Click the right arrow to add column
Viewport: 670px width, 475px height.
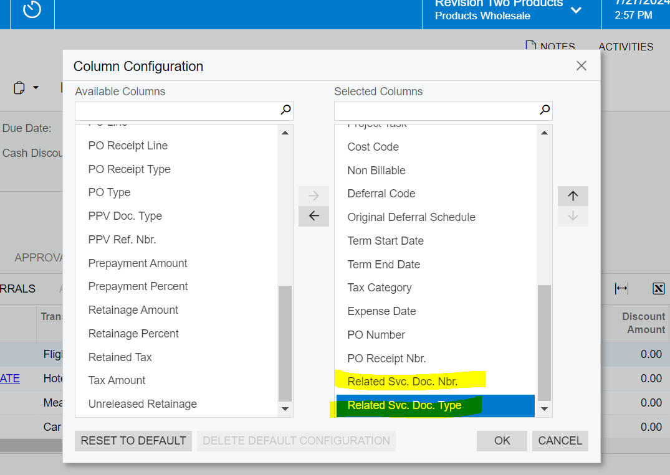point(313,196)
